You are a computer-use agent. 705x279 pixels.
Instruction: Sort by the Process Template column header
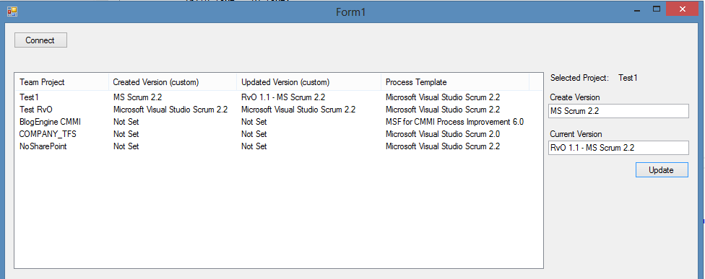(455, 82)
